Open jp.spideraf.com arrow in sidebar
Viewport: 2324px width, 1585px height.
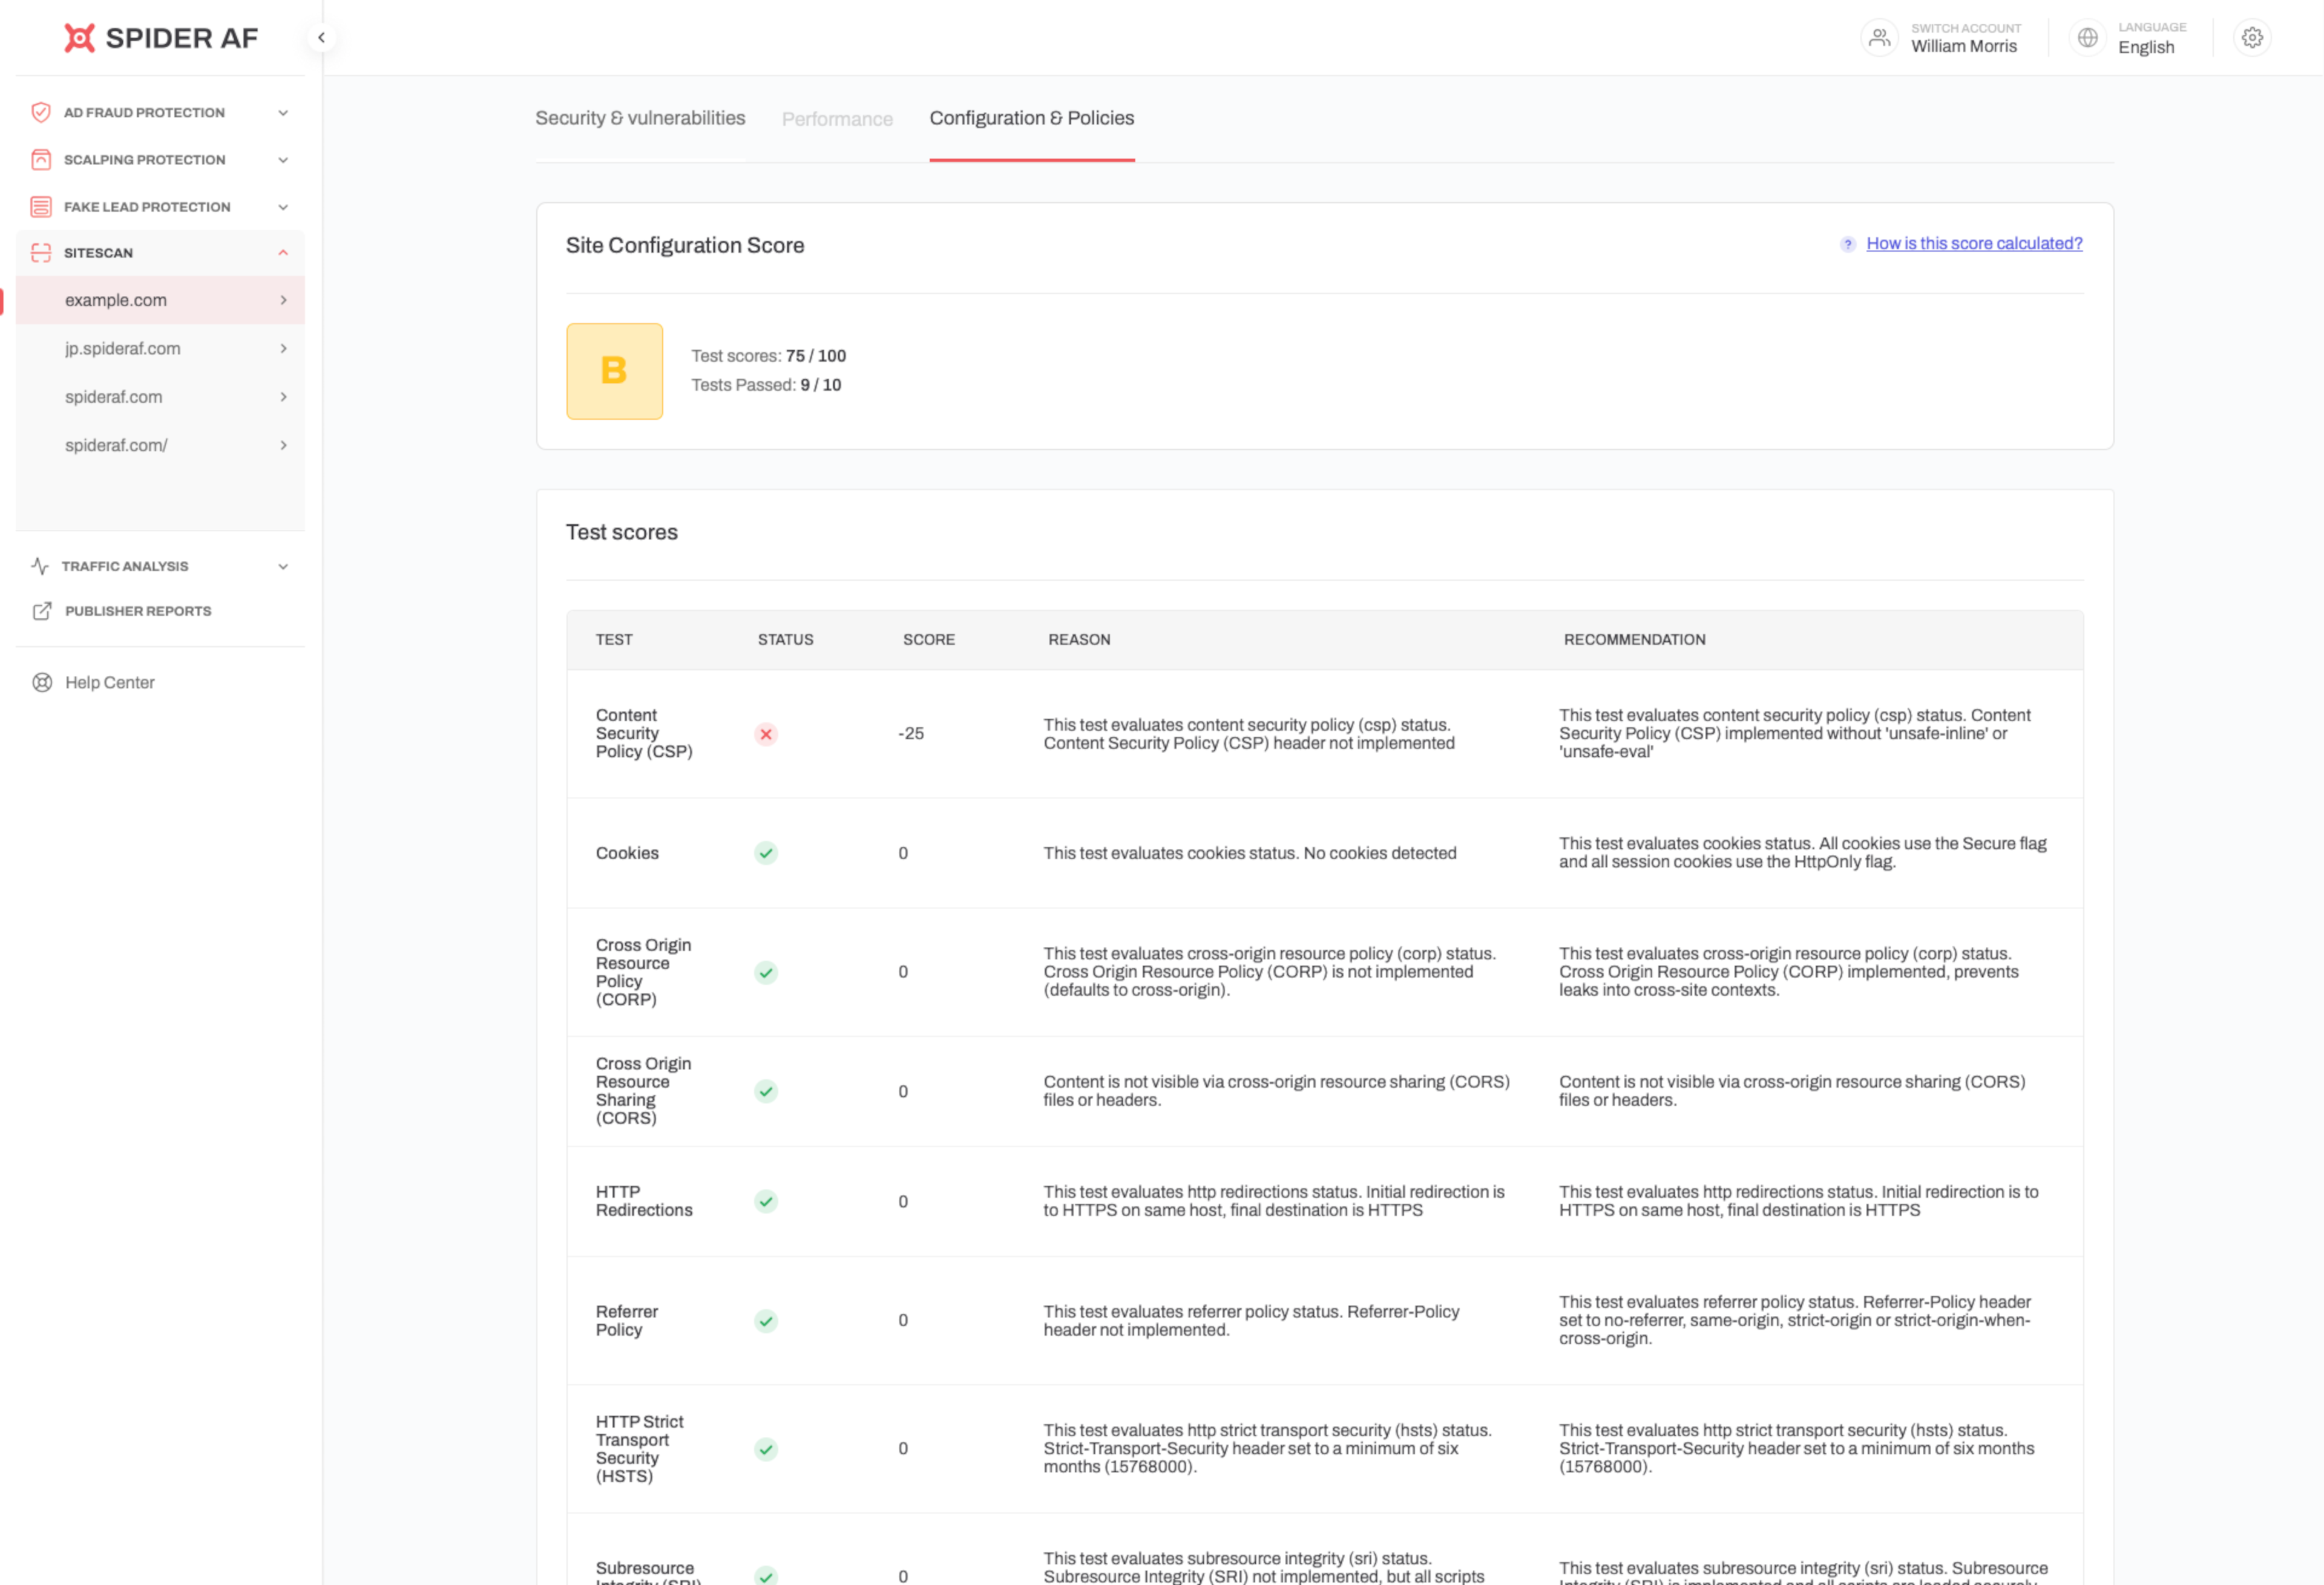pos(284,349)
